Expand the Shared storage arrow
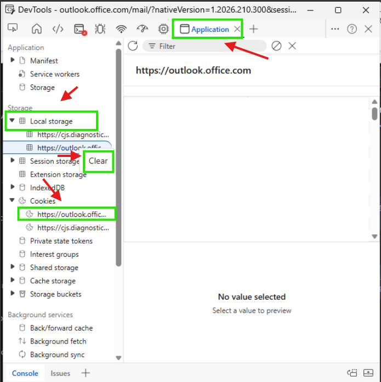The height and width of the screenshot is (382, 381). [x=12, y=267]
